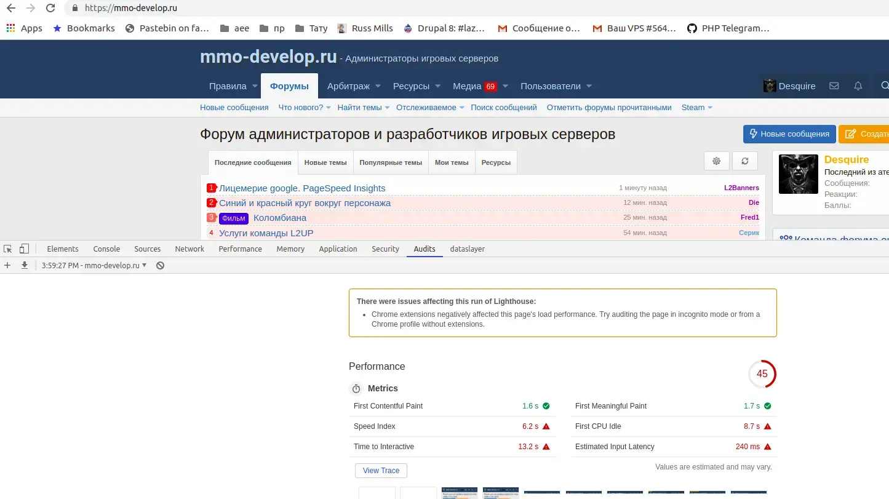Reload the page with refresh icon
889x499 pixels.
(x=51, y=9)
